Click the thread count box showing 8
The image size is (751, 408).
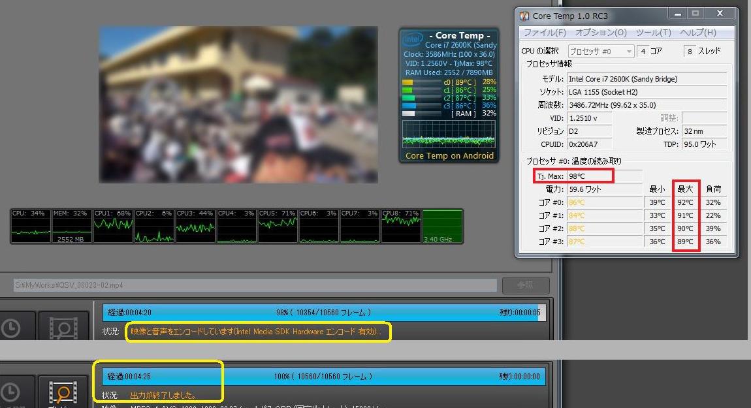point(690,51)
